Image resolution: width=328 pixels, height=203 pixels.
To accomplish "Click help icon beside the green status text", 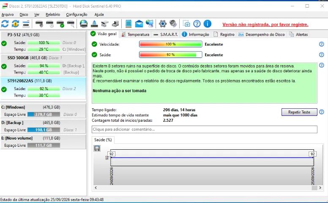I will click(x=322, y=65).
